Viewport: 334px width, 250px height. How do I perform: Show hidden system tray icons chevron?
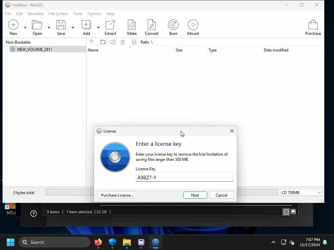273,242
